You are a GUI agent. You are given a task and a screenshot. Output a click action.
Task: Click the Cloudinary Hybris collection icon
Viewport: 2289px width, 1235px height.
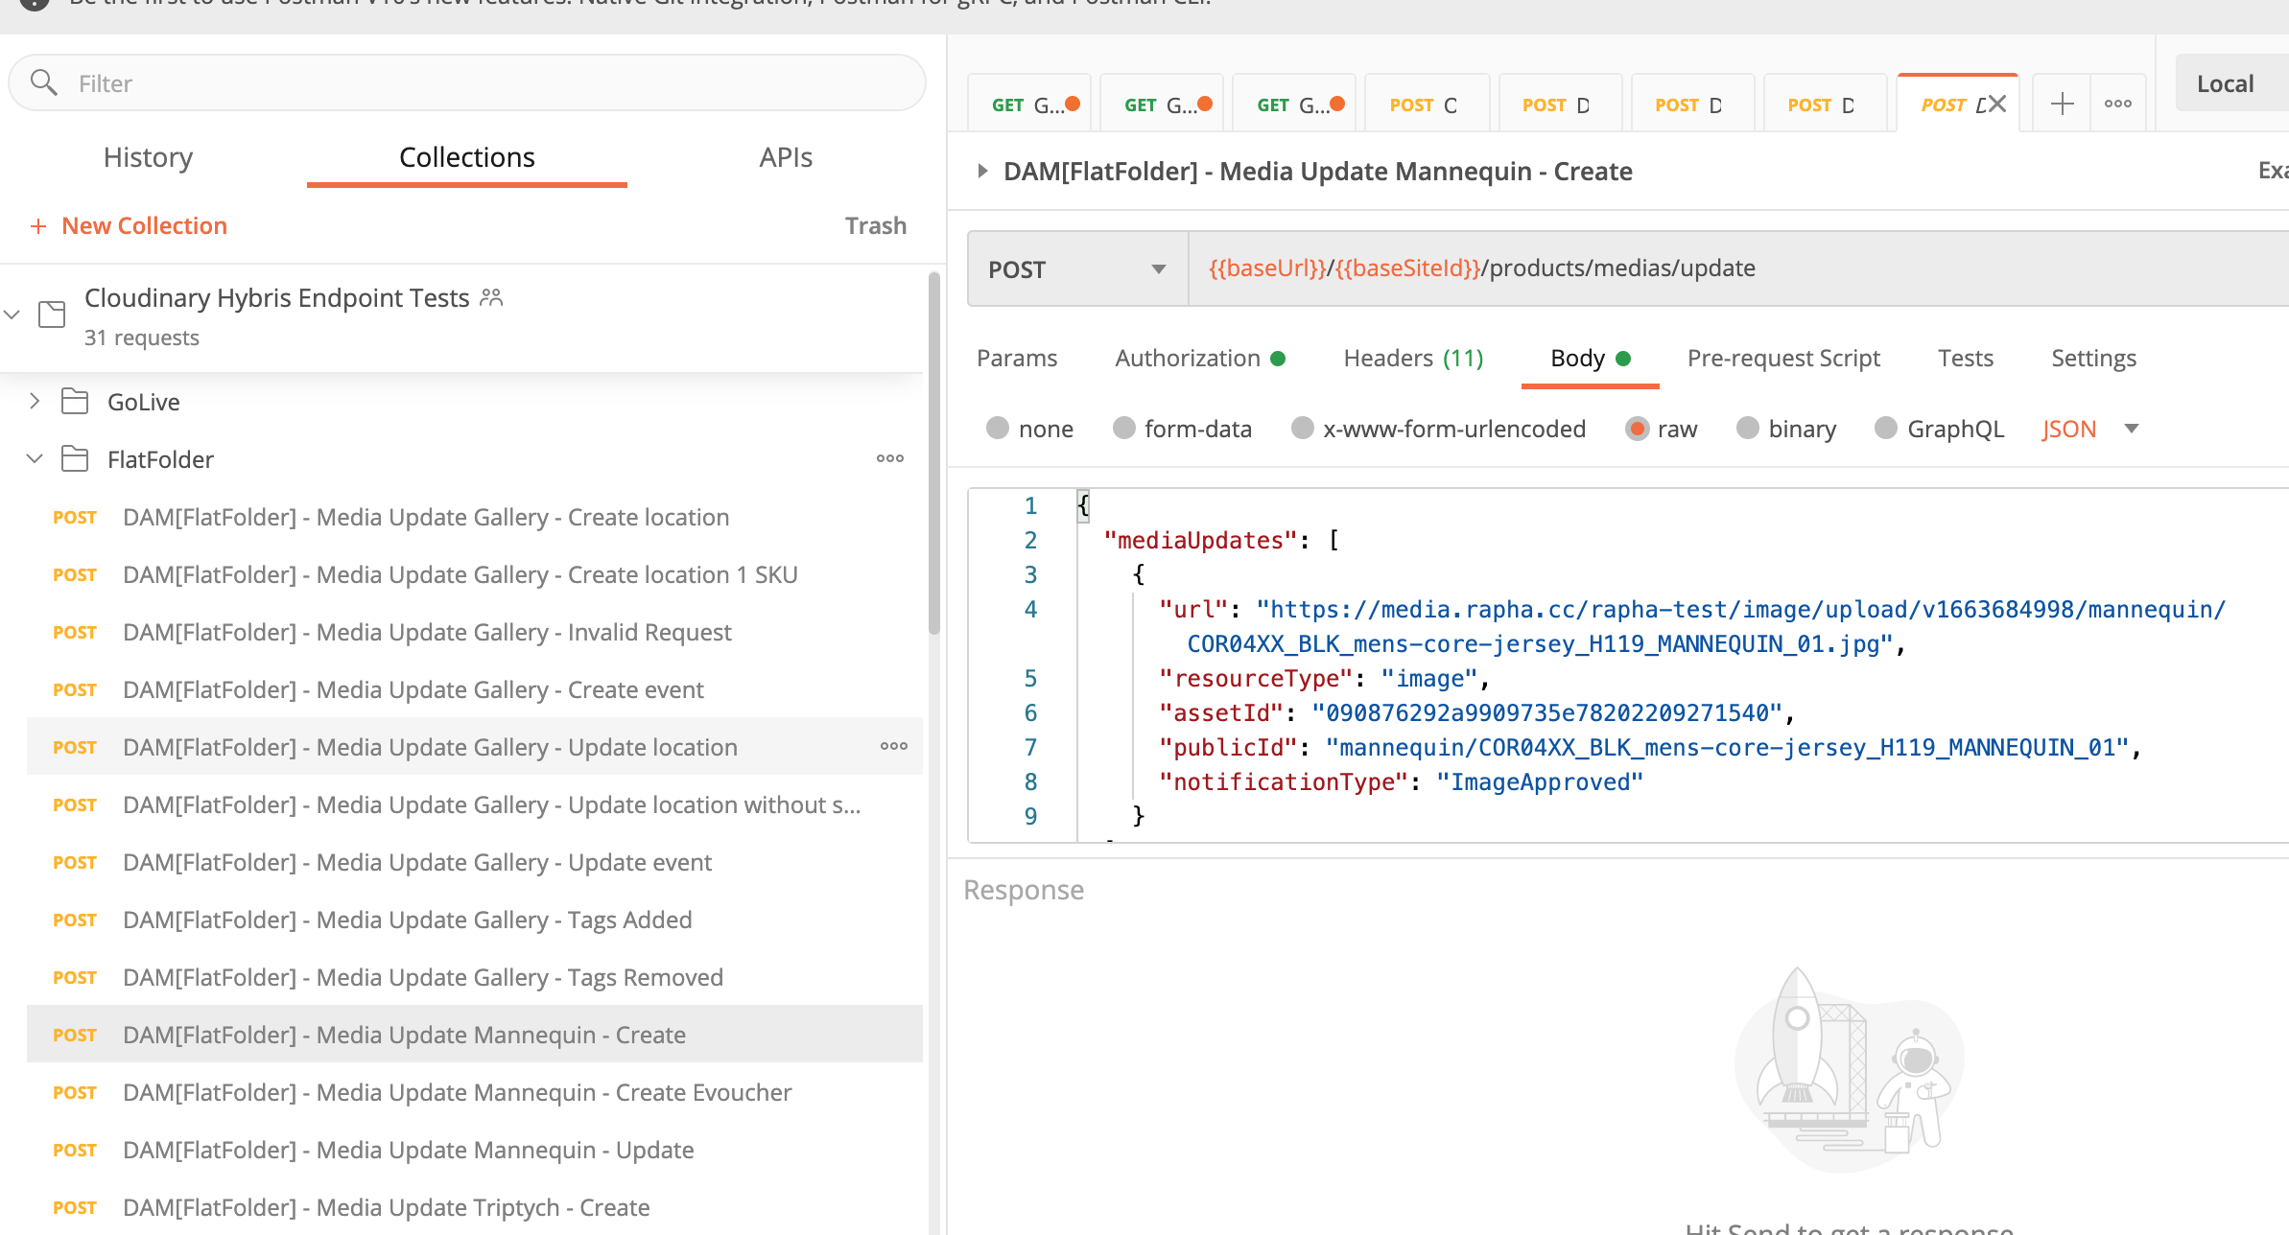click(52, 314)
